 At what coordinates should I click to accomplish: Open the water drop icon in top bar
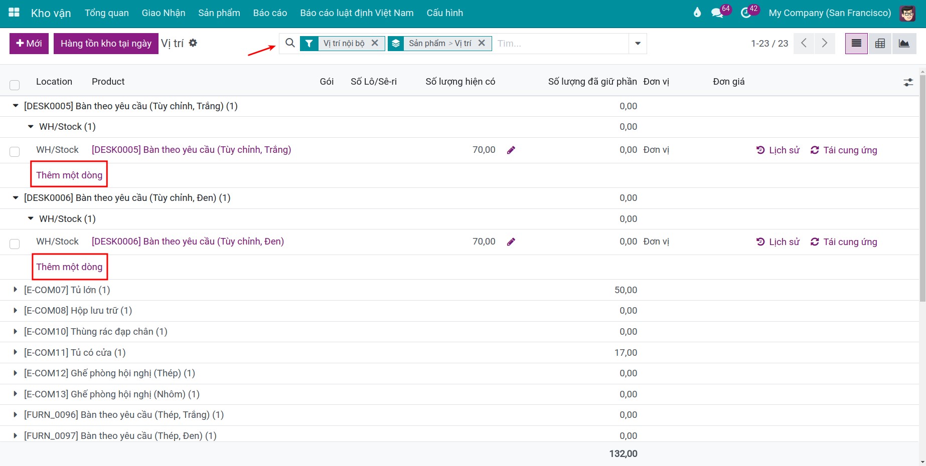697,13
